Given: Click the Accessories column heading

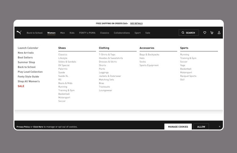Looking at the screenshot, I should pyautogui.click(x=147, y=48).
